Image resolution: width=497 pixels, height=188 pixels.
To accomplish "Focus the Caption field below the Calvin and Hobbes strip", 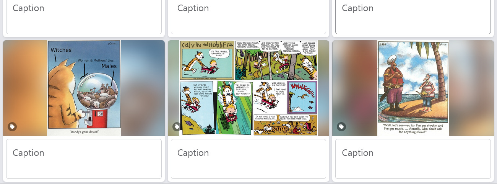I will (248, 159).
